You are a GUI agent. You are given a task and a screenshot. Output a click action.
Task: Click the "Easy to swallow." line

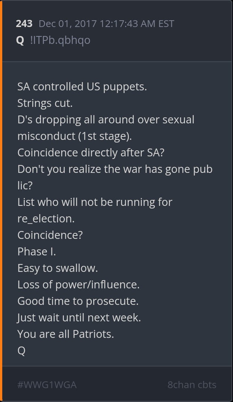pyautogui.click(x=57, y=268)
